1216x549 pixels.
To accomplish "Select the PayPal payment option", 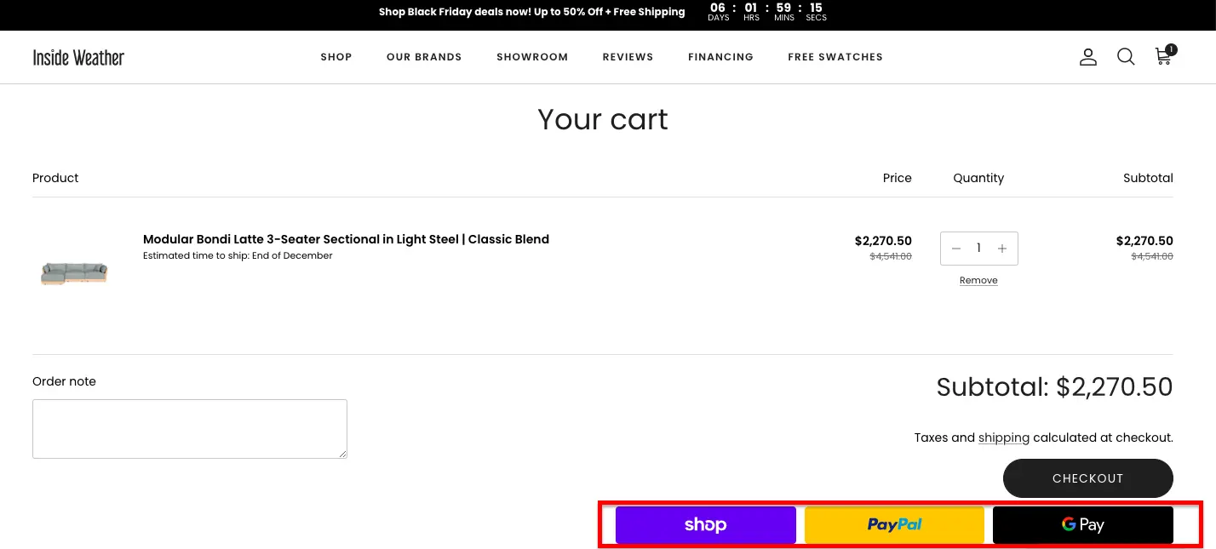I will point(894,524).
